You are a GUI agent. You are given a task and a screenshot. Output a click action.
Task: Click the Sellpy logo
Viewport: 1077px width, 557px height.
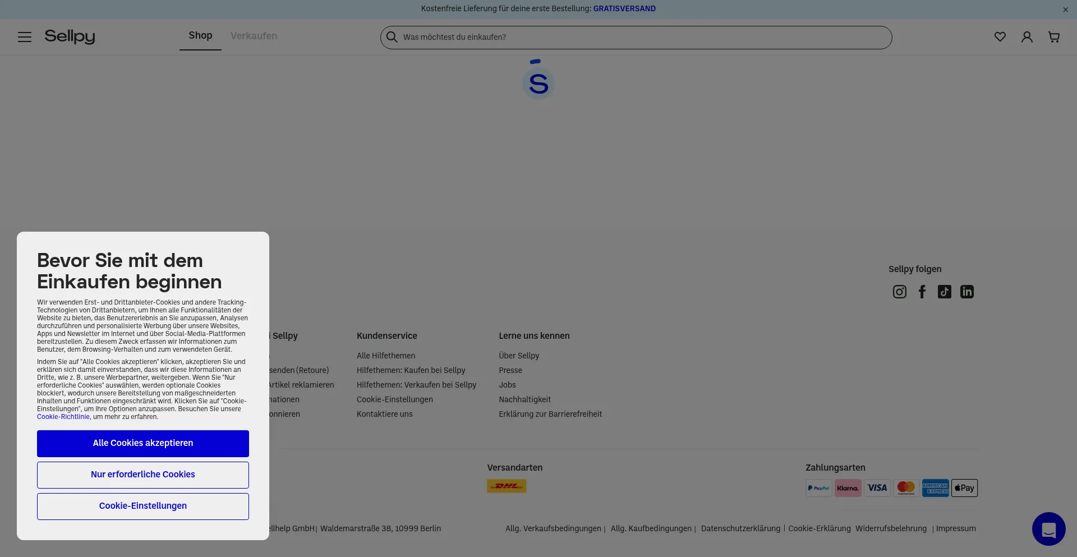tap(70, 37)
